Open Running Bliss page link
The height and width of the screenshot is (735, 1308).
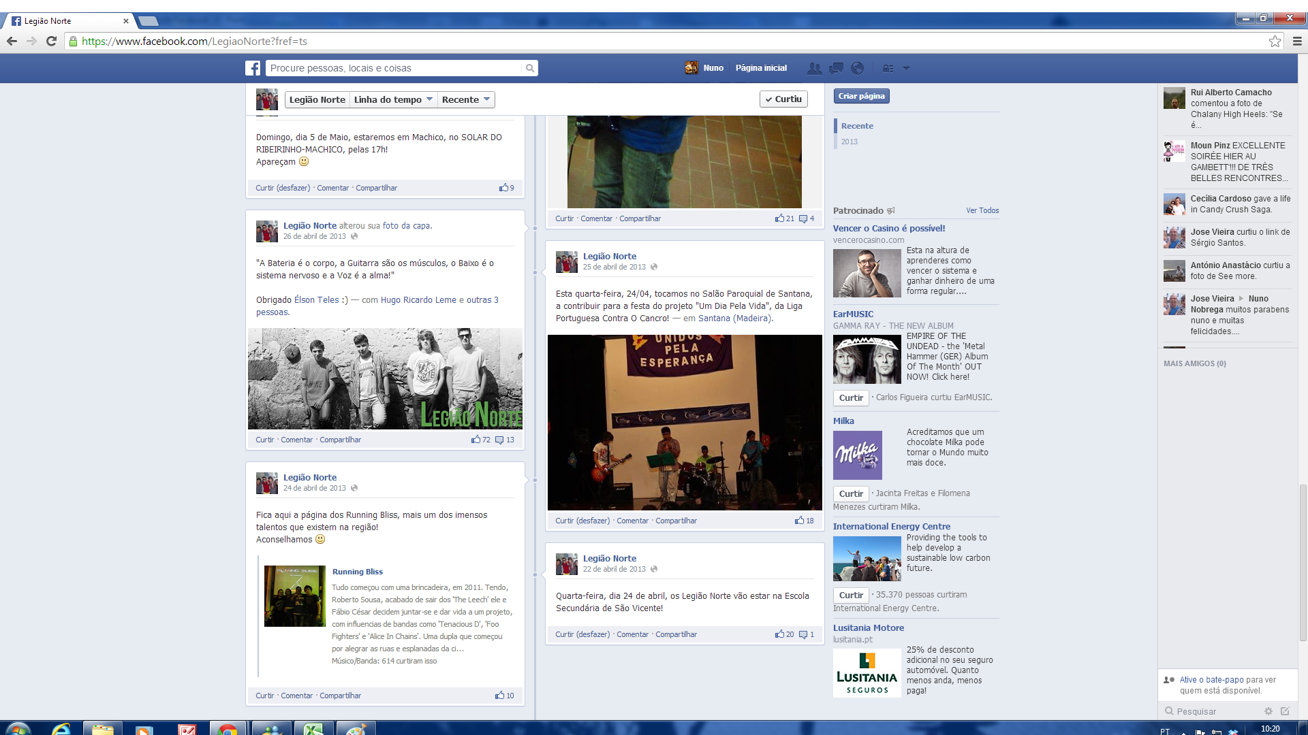click(358, 572)
